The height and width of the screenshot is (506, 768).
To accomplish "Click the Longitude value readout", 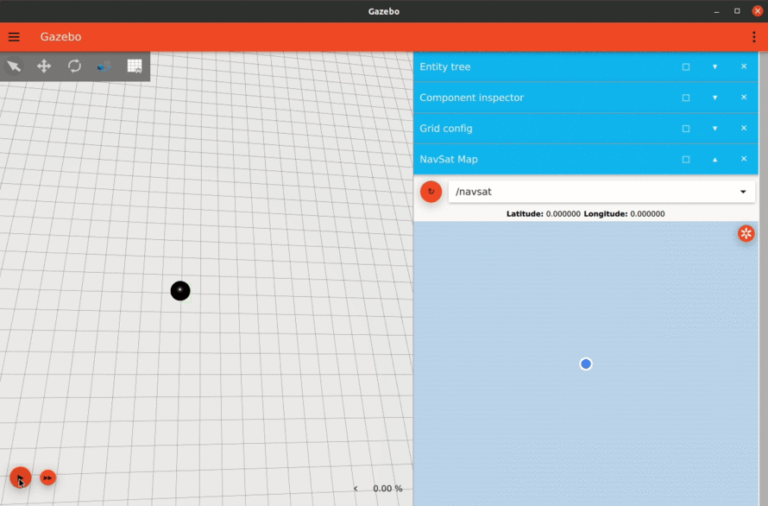I will (x=647, y=214).
